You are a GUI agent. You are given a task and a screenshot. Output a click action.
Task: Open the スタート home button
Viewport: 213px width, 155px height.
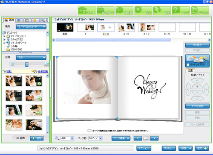point(87,11)
